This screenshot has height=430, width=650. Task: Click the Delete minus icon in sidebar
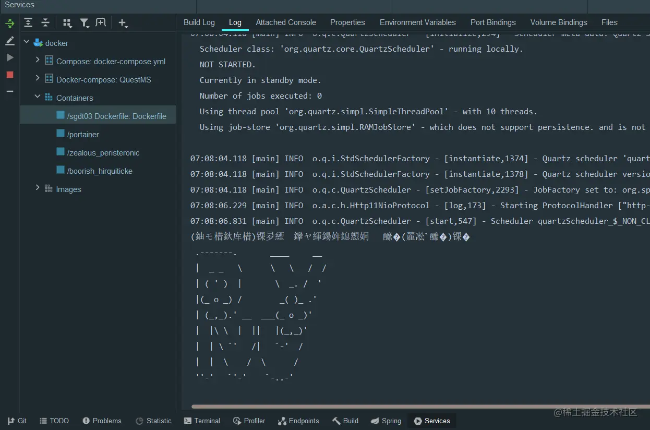[x=10, y=91]
